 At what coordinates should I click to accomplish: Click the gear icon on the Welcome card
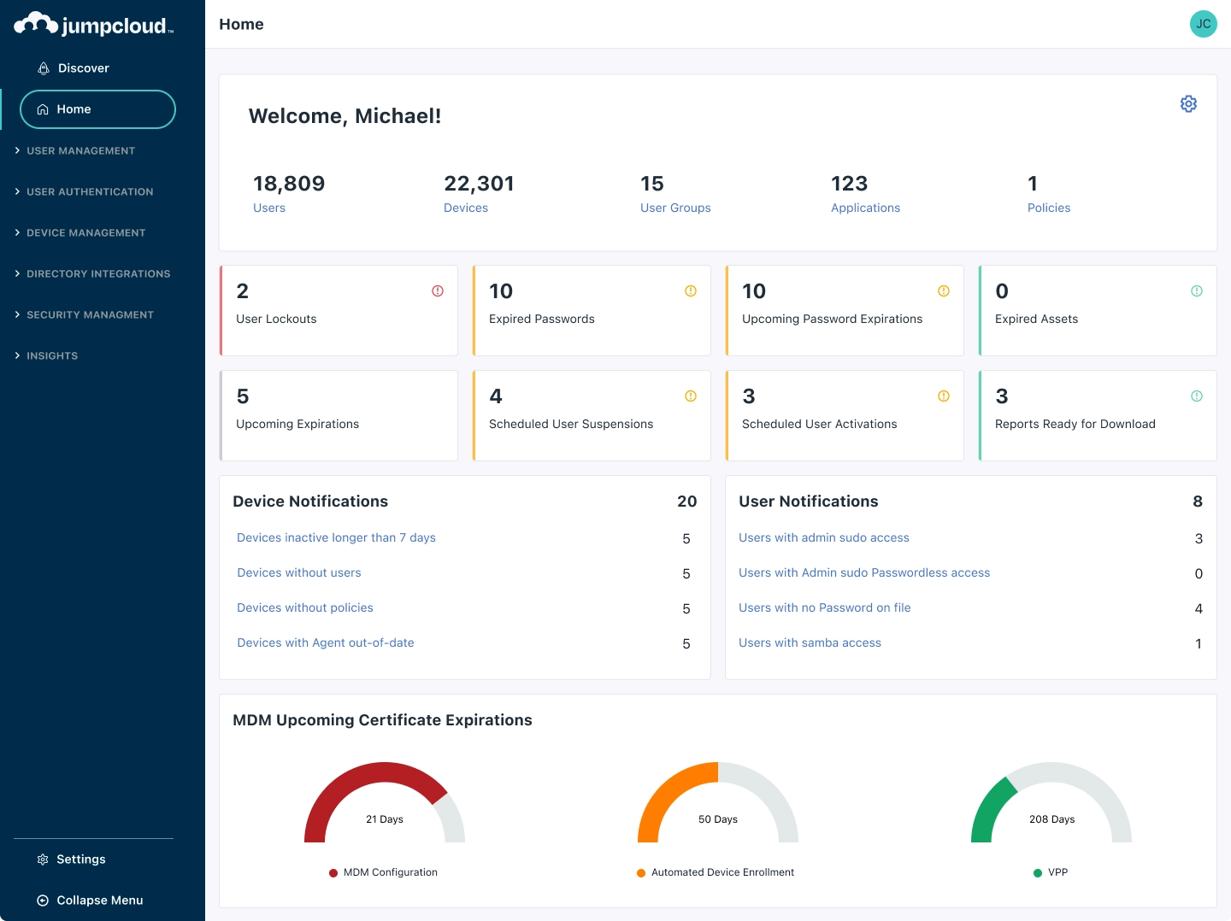click(x=1188, y=103)
